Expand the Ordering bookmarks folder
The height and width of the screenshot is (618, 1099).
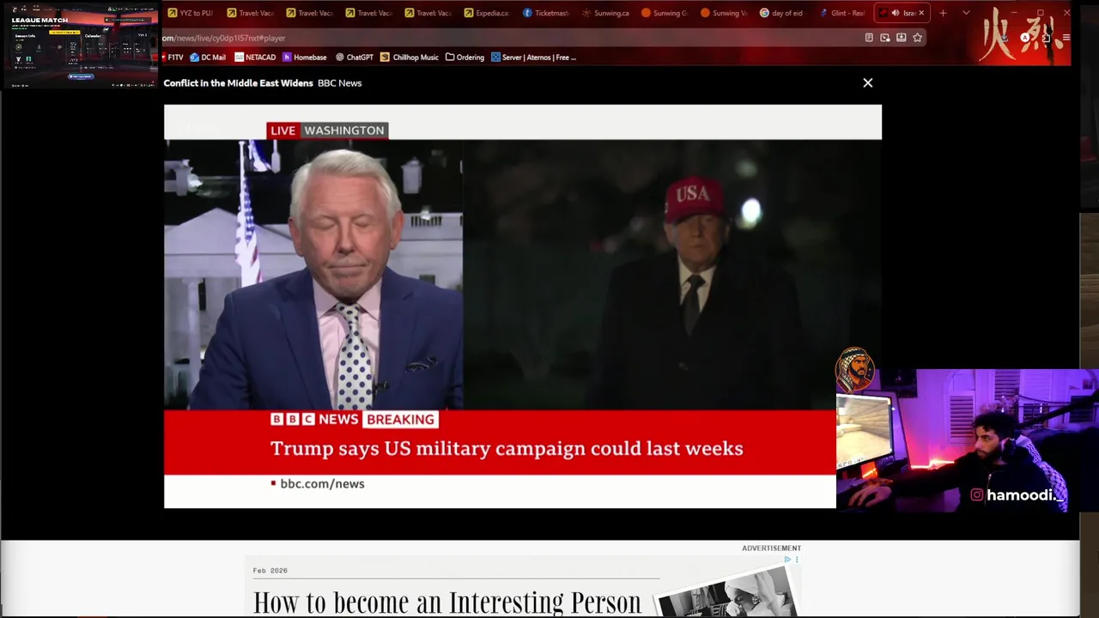(464, 58)
